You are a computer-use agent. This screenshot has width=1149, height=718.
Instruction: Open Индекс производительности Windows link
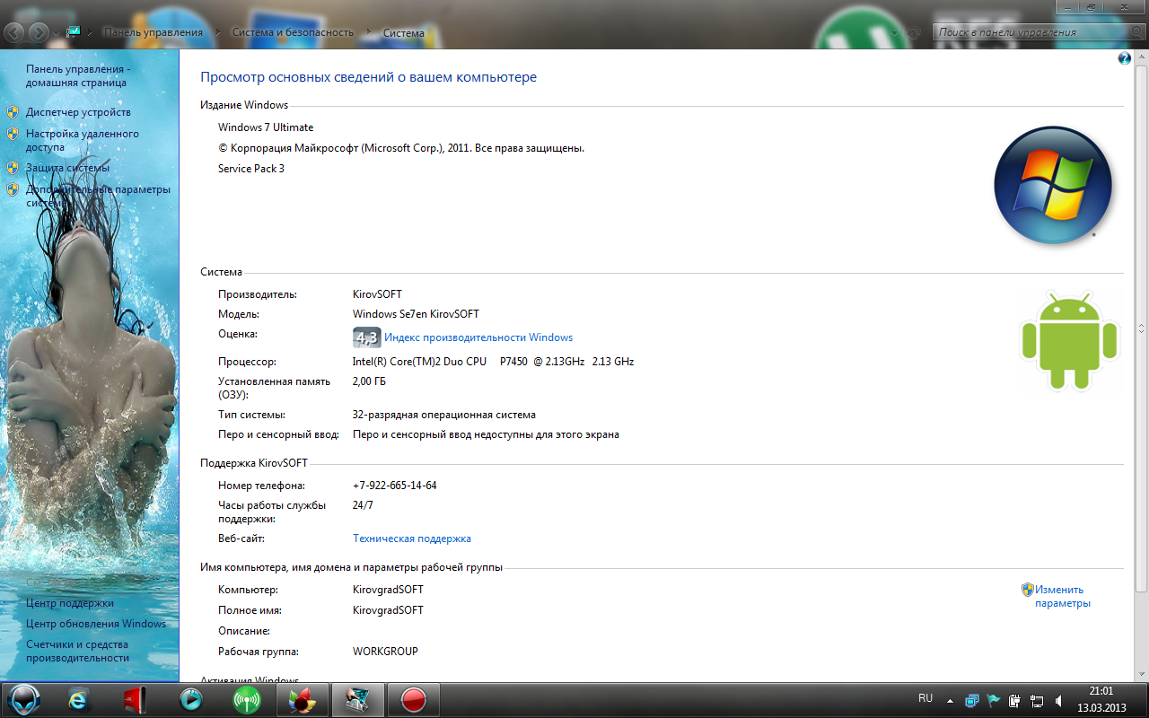(x=478, y=337)
